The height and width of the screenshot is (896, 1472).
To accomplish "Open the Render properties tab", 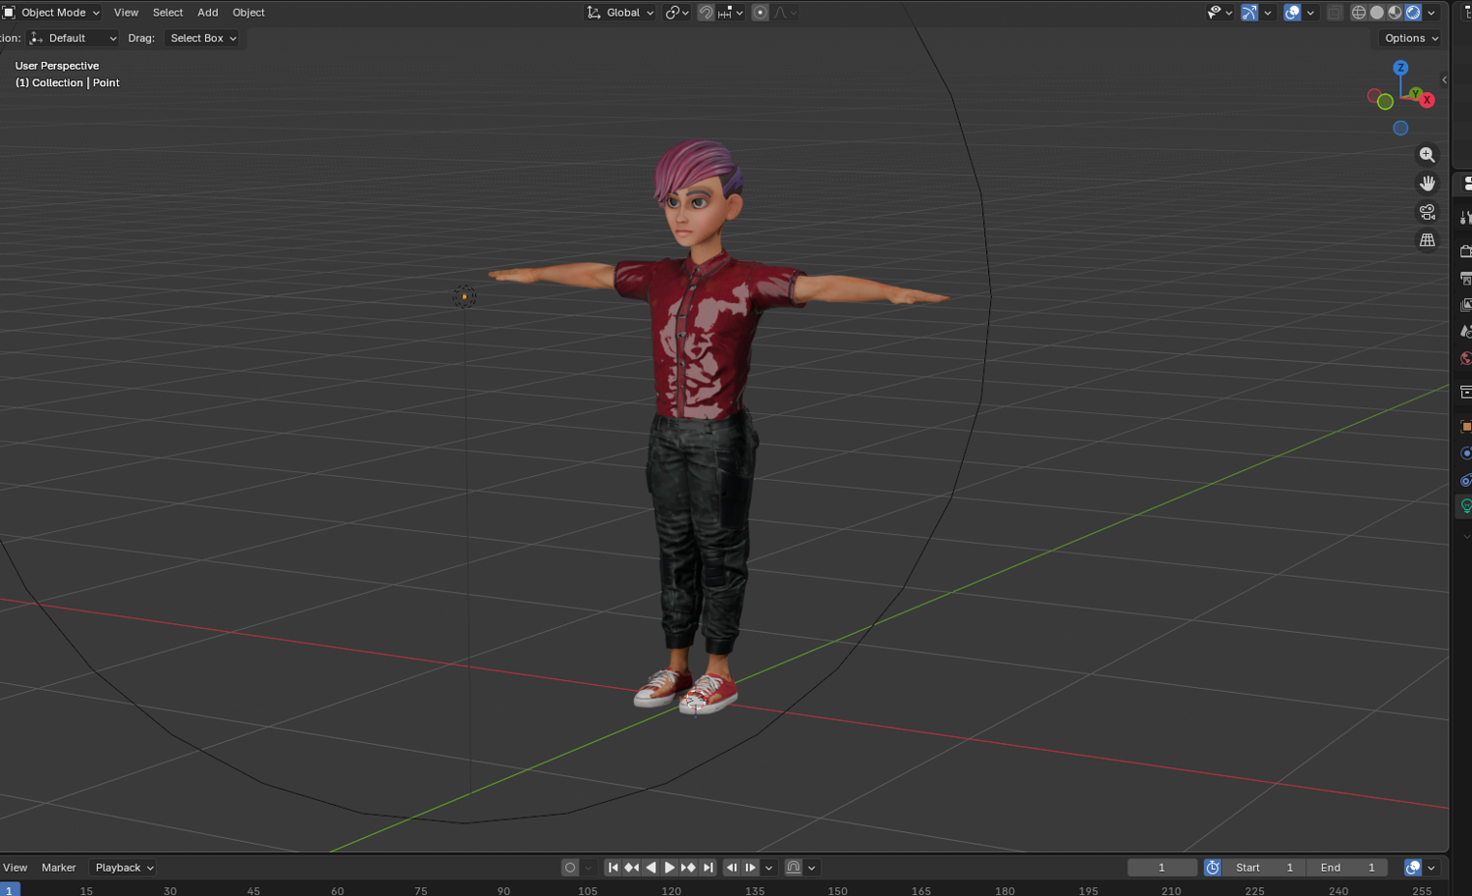I will tap(1465, 251).
